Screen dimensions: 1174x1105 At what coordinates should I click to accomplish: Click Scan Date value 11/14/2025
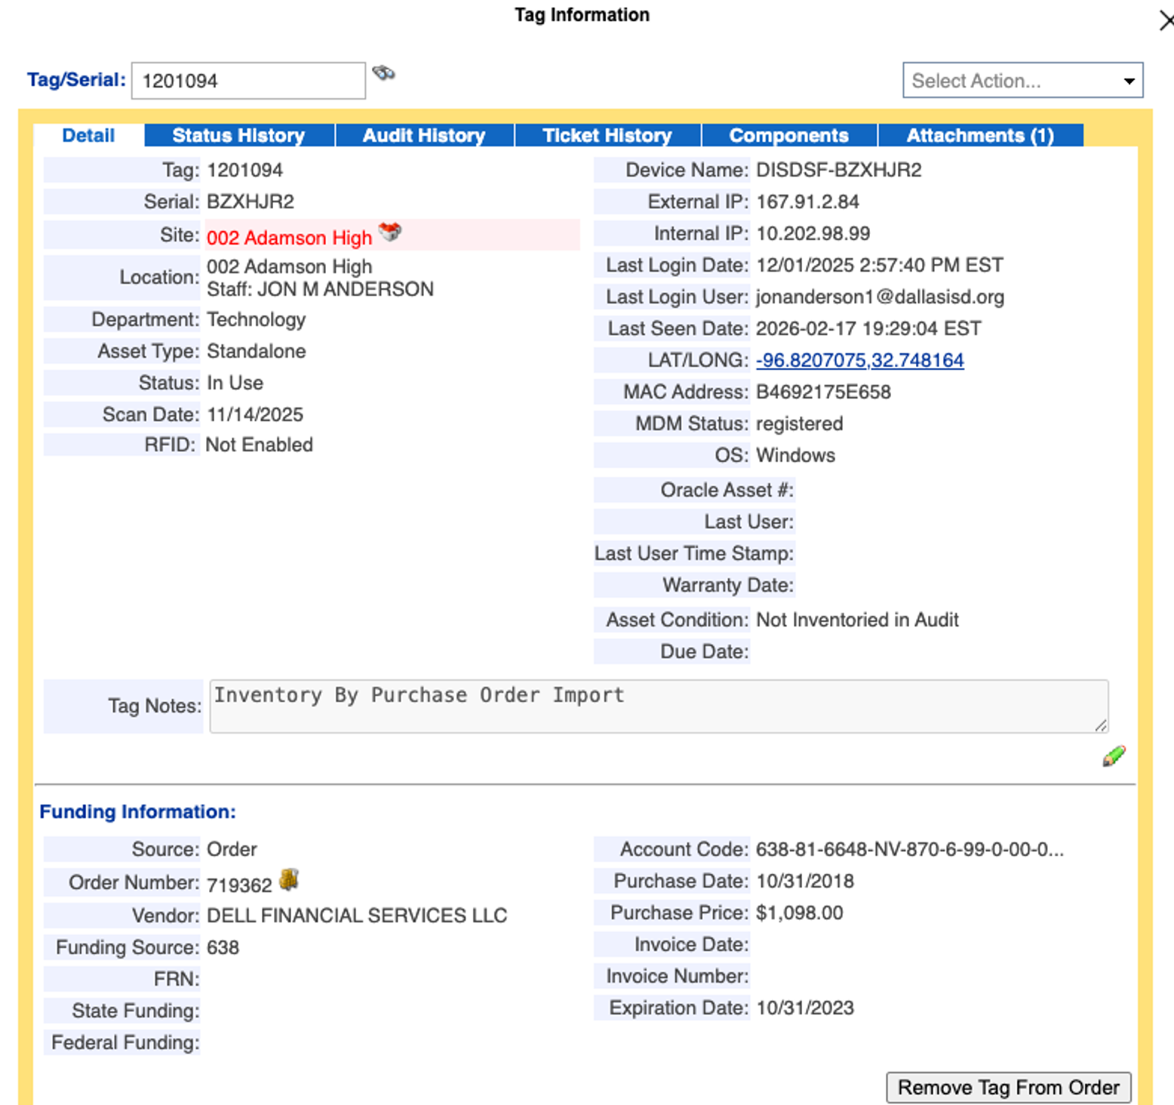255,414
